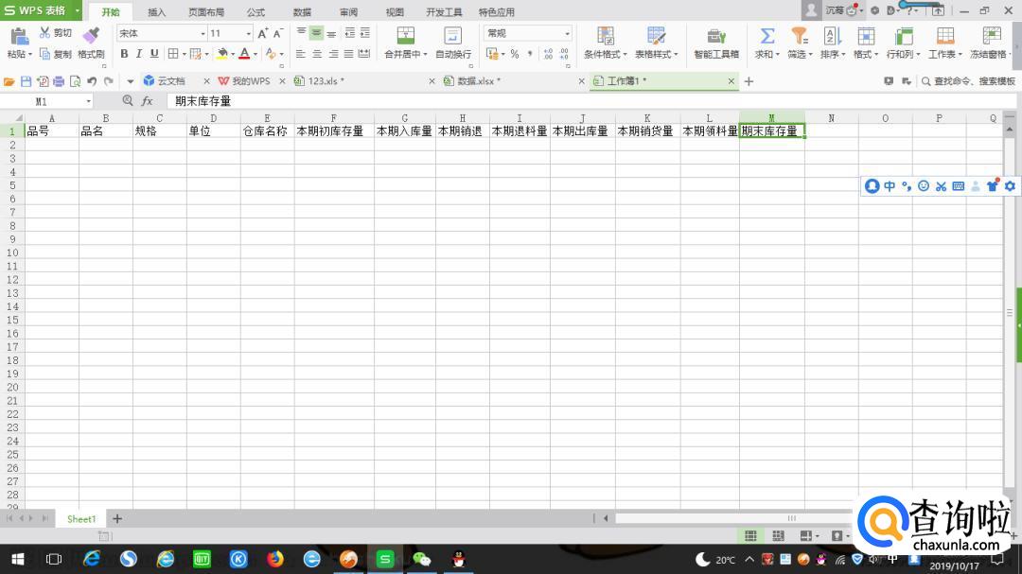Click the fx insert function button
The height and width of the screenshot is (574, 1022).
pyautogui.click(x=148, y=101)
